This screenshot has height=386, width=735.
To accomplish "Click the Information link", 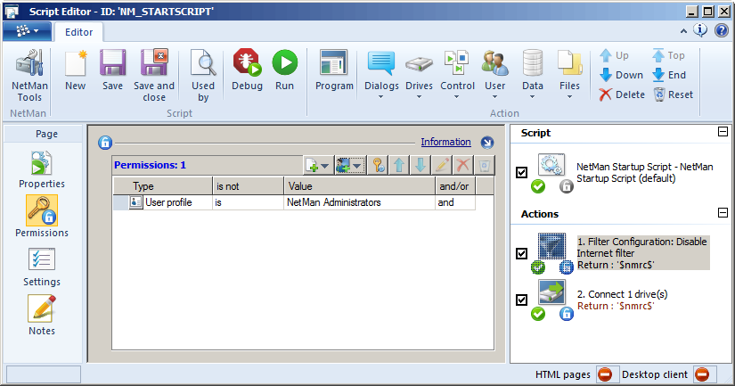I will coord(445,142).
